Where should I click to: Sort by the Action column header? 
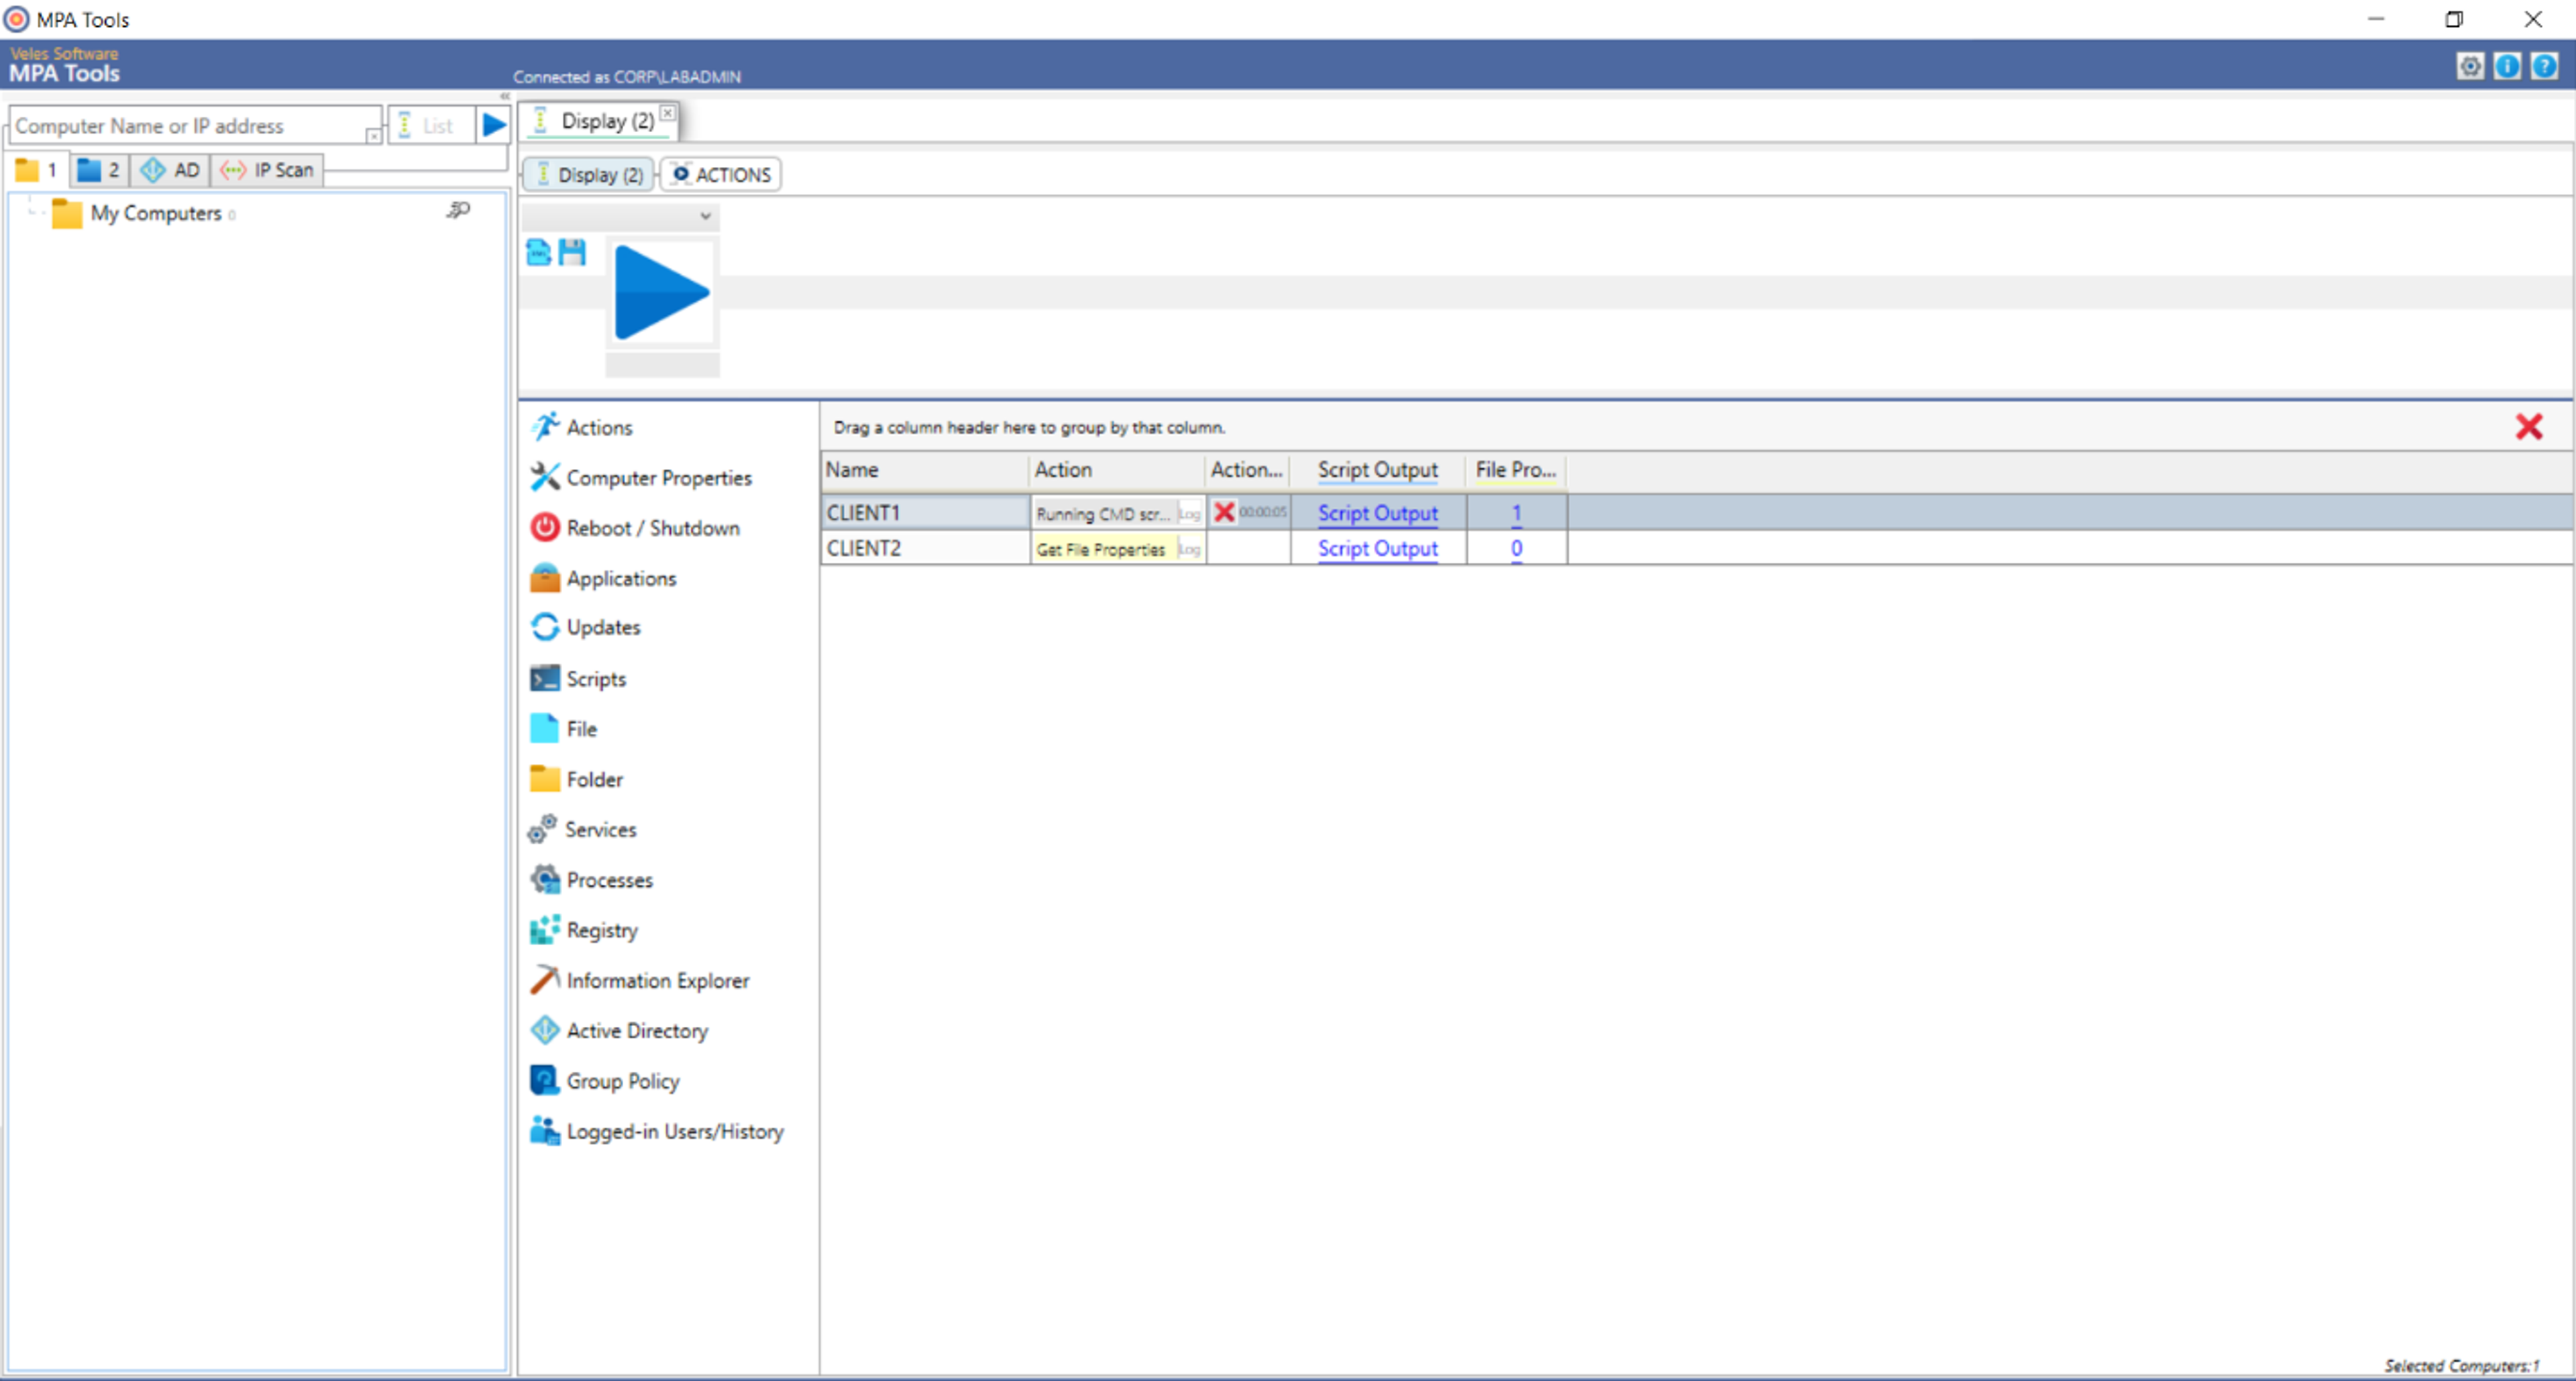point(1117,470)
